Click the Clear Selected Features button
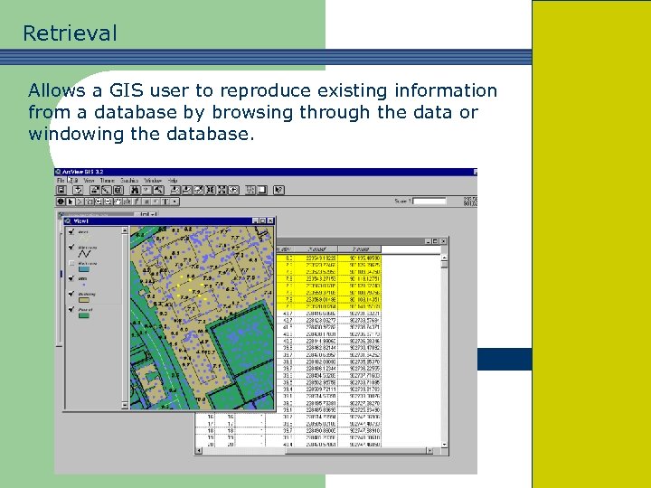The image size is (651, 488). coord(261,190)
